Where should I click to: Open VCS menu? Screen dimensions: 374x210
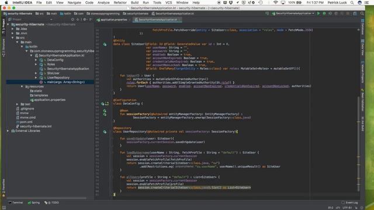168,2
